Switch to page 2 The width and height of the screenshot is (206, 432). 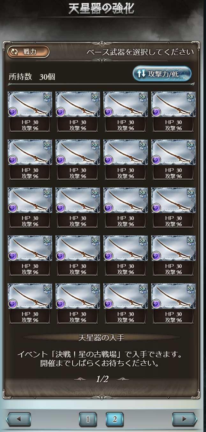click(115, 419)
